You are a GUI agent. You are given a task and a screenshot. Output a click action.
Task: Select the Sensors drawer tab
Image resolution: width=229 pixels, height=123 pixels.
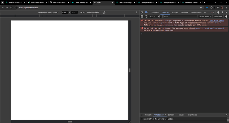pos(171,115)
